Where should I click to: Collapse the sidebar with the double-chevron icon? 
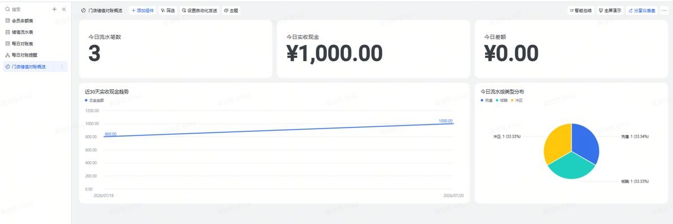click(63, 10)
